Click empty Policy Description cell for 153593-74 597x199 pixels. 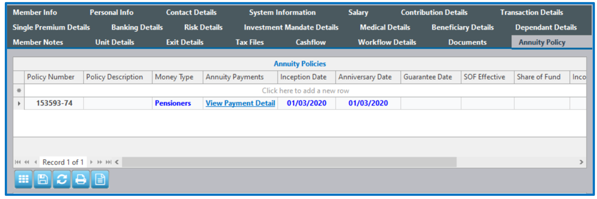[118, 103]
